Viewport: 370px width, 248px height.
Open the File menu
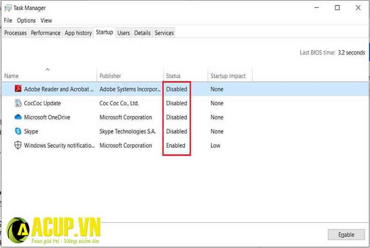8,21
